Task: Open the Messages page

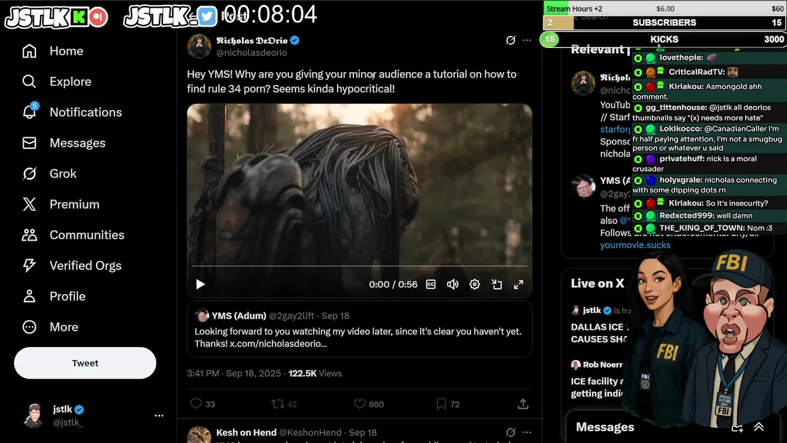Action: point(63,143)
